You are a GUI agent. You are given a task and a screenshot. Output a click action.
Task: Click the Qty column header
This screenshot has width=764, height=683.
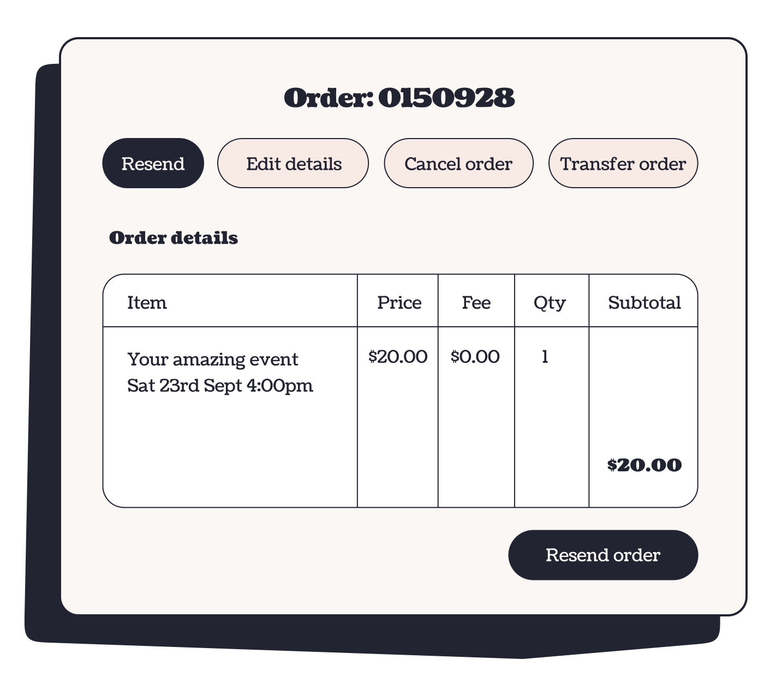550,302
